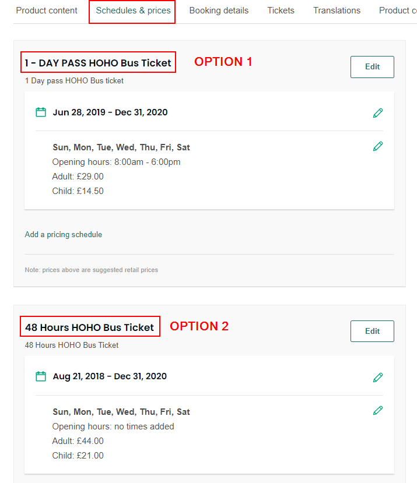Click the pencil icon next to Option 1 weekly prices
The height and width of the screenshot is (483, 417).
tap(378, 146)
